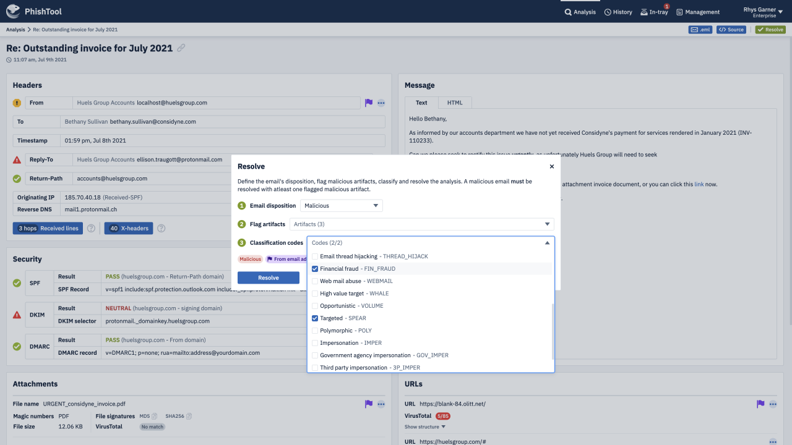
Task: Open the Analysis page from top navigation
Action: point(580,12)
